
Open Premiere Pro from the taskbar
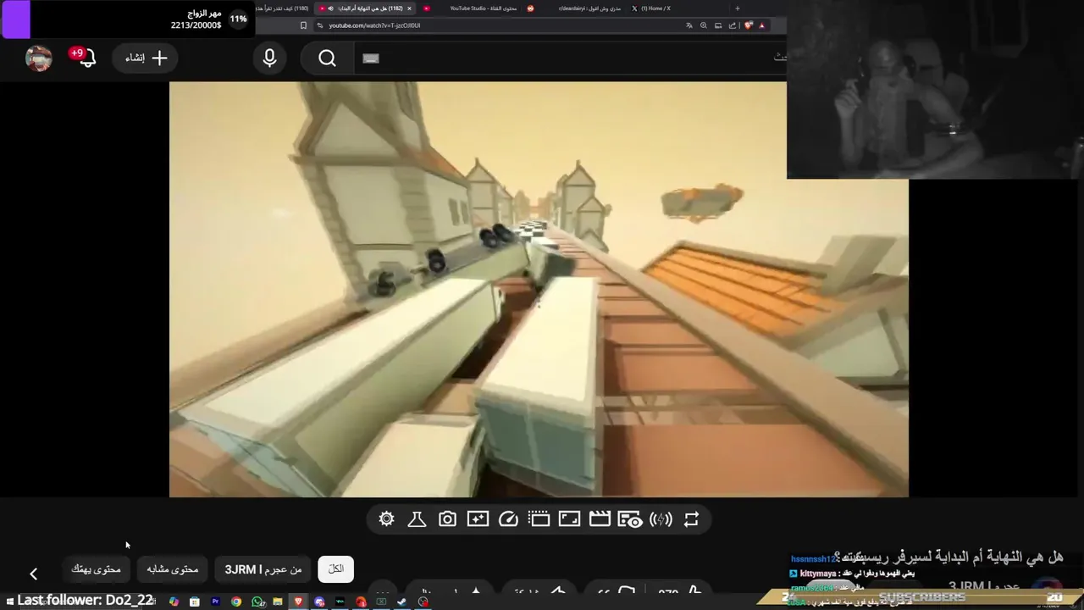(x=215, y=602)
